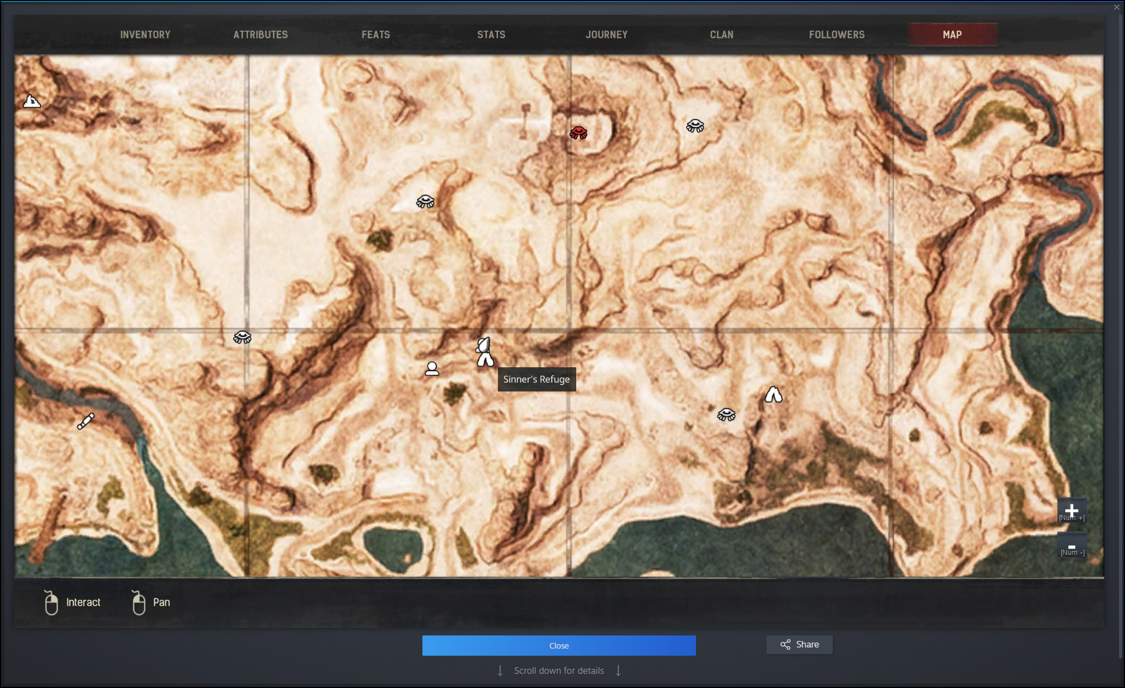This screenshot has width=1125, height=688.
Task: Click the obelisk marker above Sinner's Refuge
Action: 483,345
